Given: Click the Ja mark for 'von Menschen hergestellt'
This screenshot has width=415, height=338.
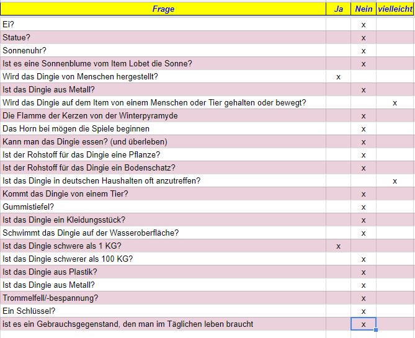Looking at the screenshot, I should click(x=338, y=77).
